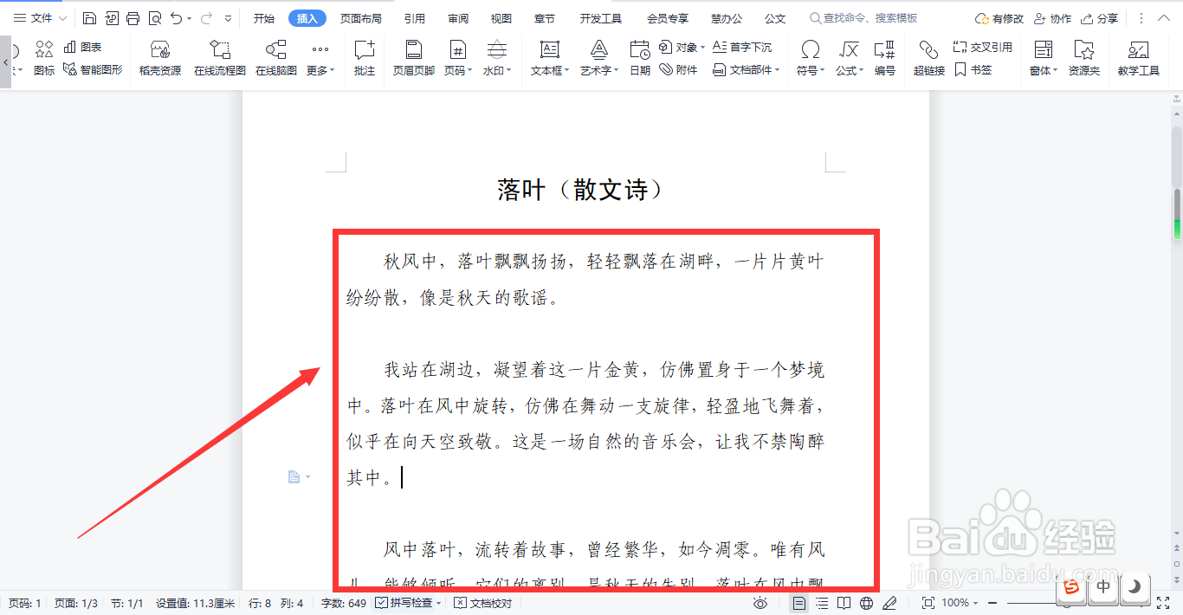Switch to the 视图 tab
This screenshot has height=615, width=1183.
point(501,18)
